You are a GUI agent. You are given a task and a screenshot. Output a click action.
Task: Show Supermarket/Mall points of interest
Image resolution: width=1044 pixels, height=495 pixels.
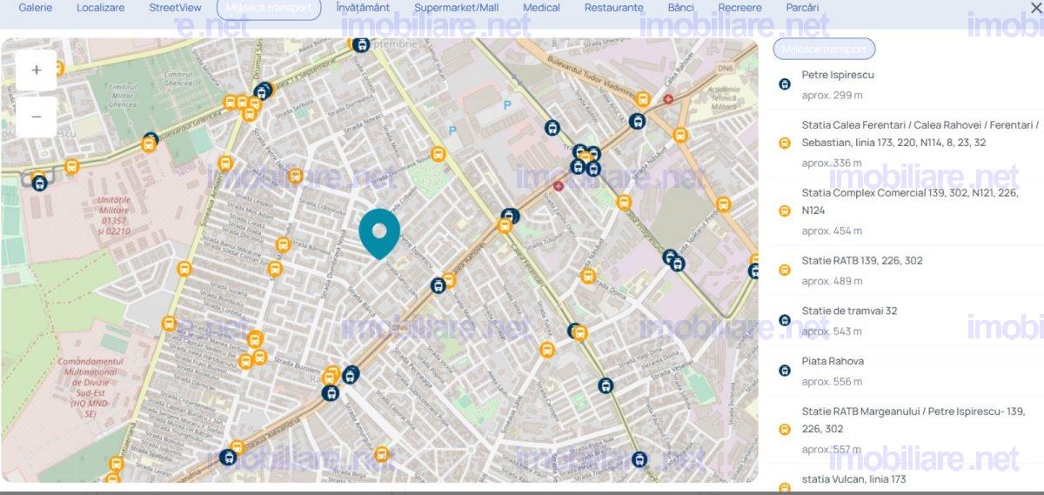coord(457,8)
